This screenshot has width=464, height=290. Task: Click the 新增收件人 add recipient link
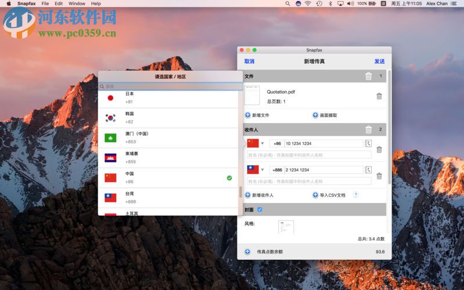coord(263,195)
